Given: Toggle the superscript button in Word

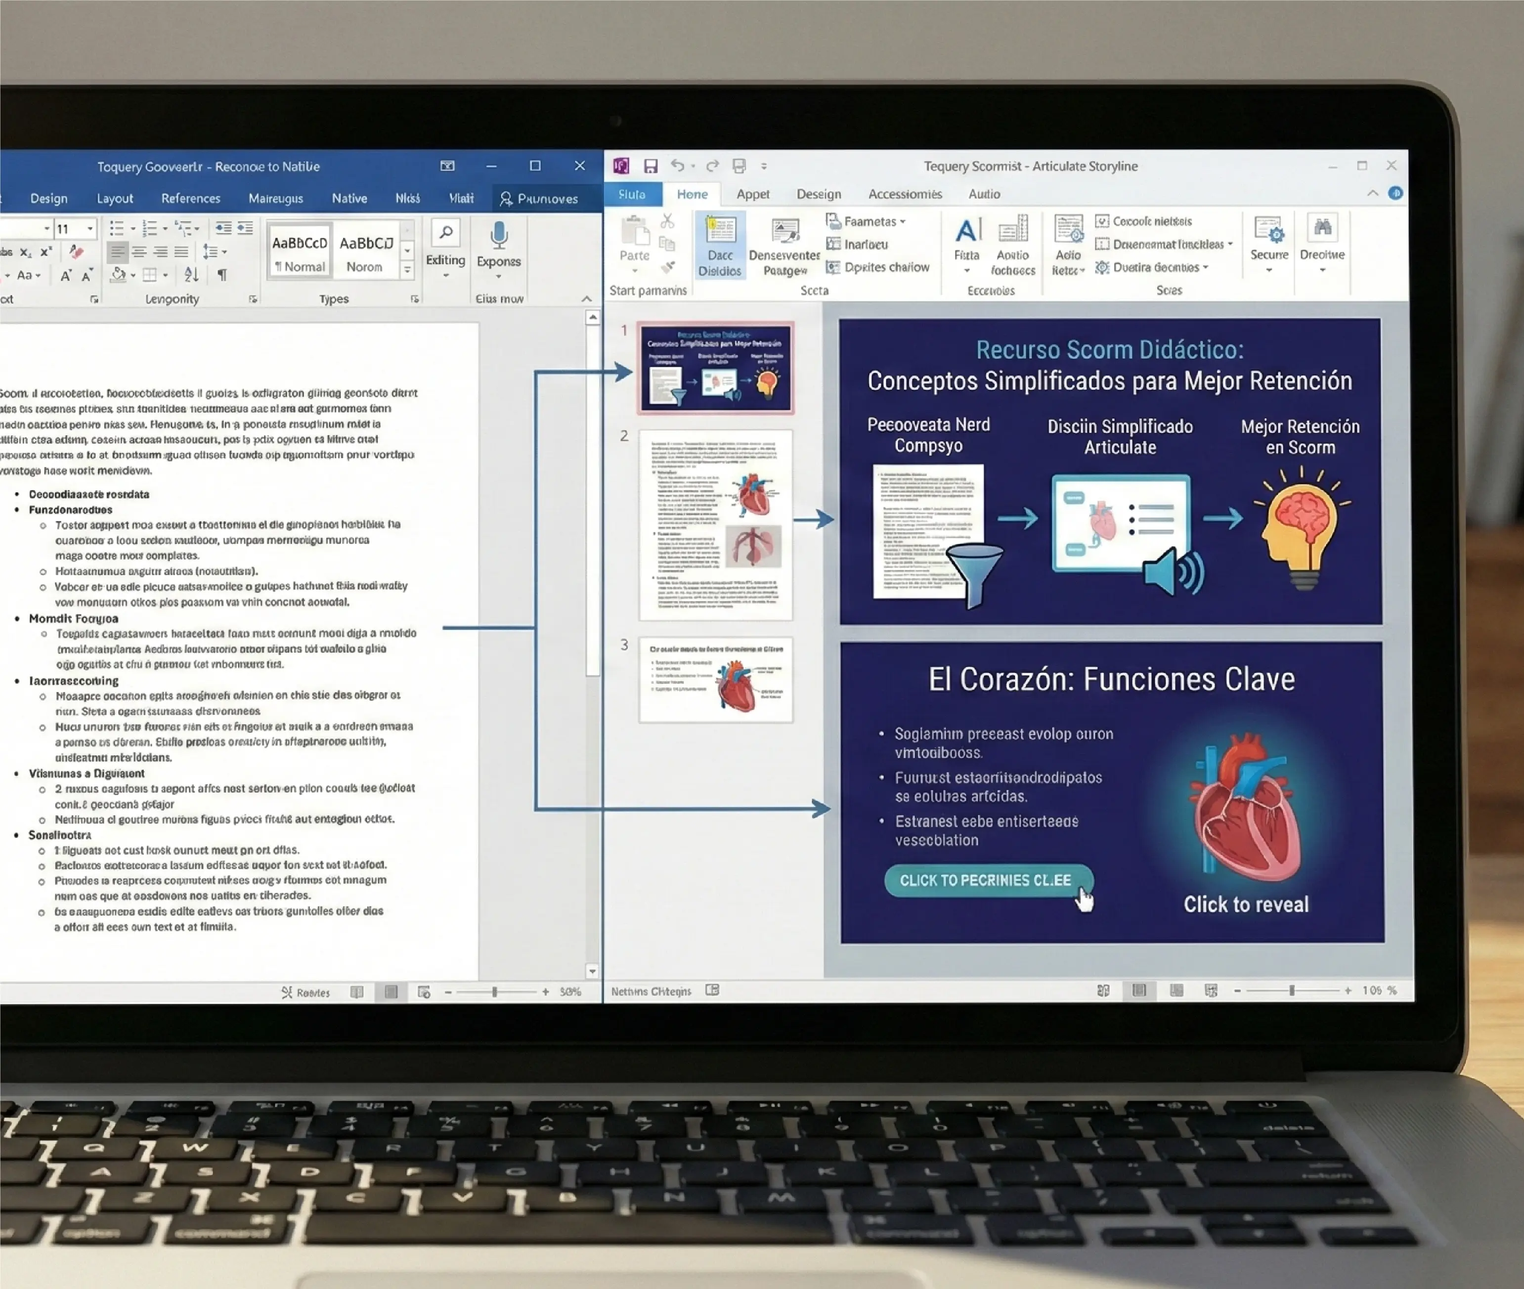Looking at the screenshot, I should [x=46, y=252].
